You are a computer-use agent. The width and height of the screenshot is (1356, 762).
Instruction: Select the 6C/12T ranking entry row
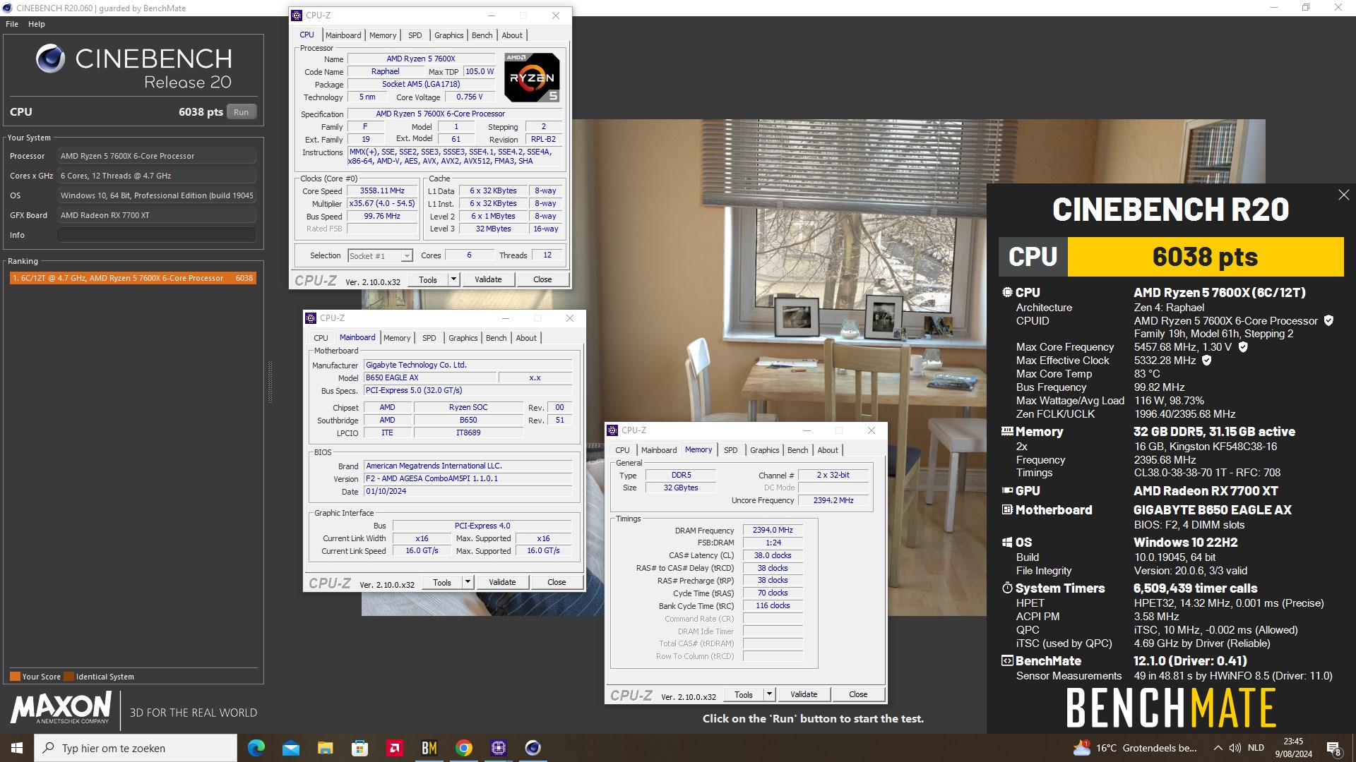[133, 278]
